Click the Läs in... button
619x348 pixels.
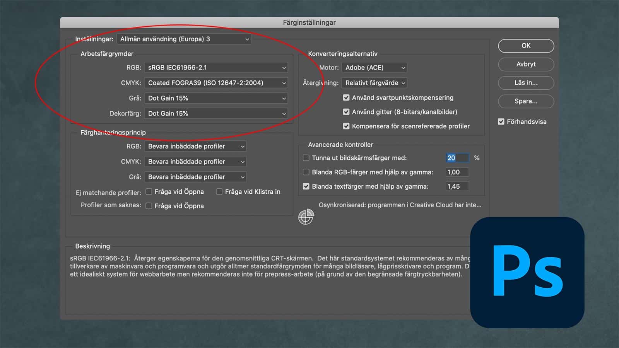click(526, 83)
